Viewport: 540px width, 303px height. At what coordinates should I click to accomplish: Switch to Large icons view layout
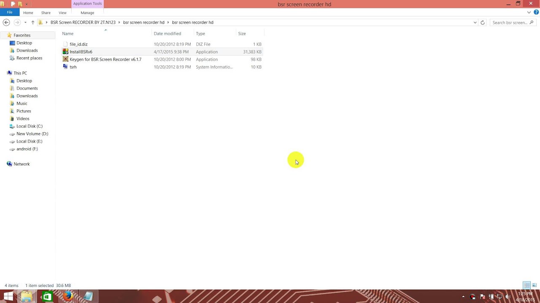(534, 285)
